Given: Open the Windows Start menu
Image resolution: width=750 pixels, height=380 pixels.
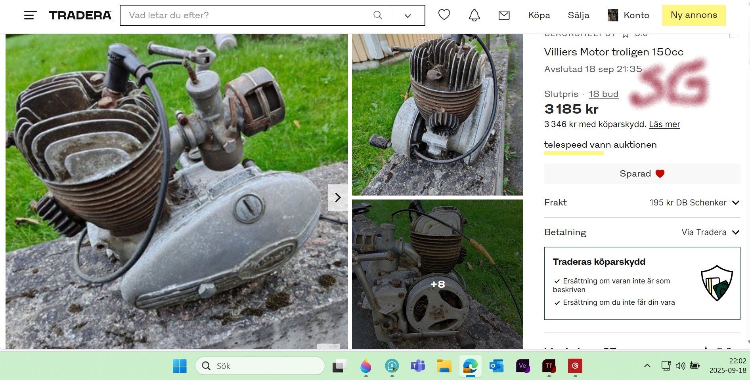Looking at the screenshot, I should pos(180,366).
